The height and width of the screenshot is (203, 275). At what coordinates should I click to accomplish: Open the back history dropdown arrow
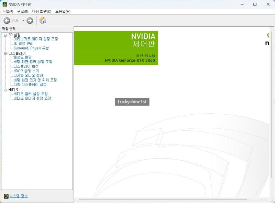click(23, 21)
